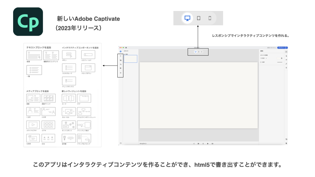The width and height of the screenshot is (315, 177).
Task: Enable the 境界 border checkbox
Action: click(x=261, y=62)
